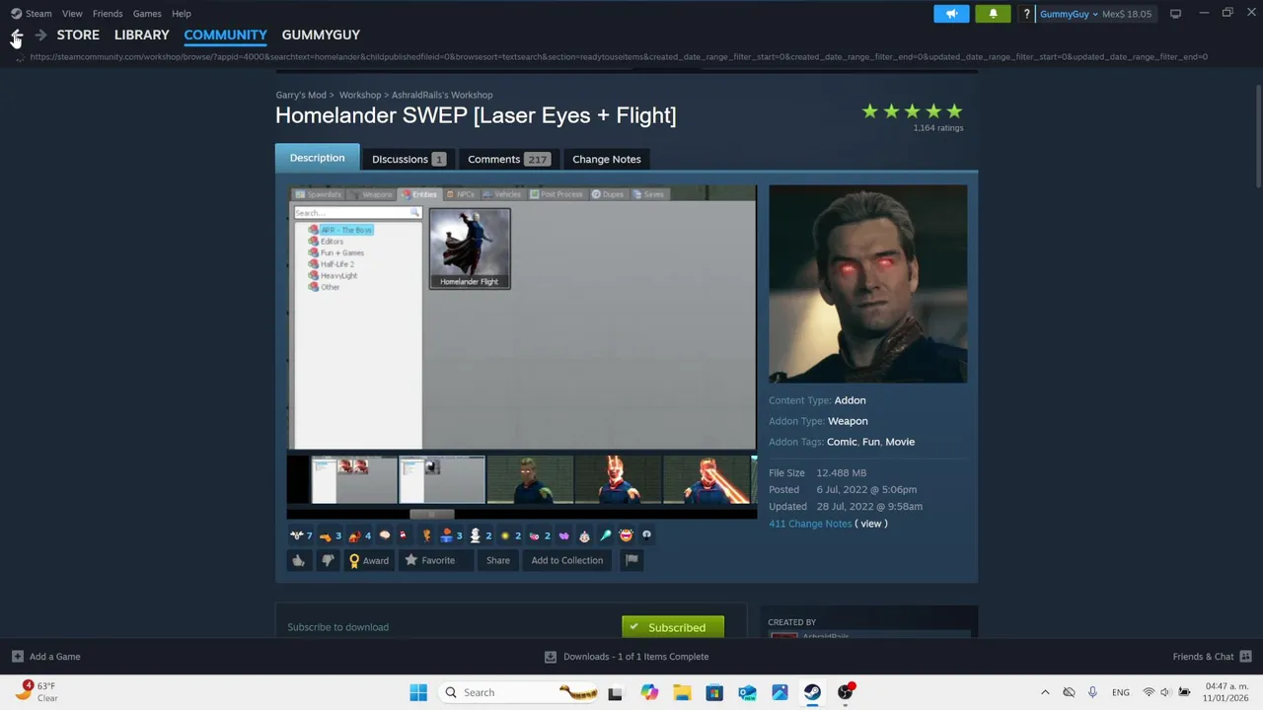This screenshot has height=710, width=1263.
Task: Select the first spawn menu thumbnail
Action: (x=353, y=480)
